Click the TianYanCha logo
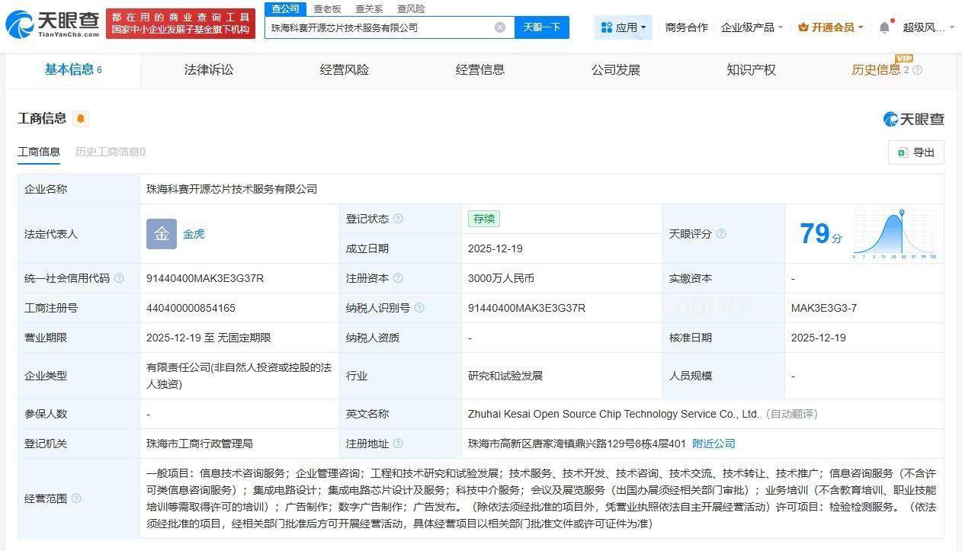Viewport: 962px width, 551px height. (53, 24)
